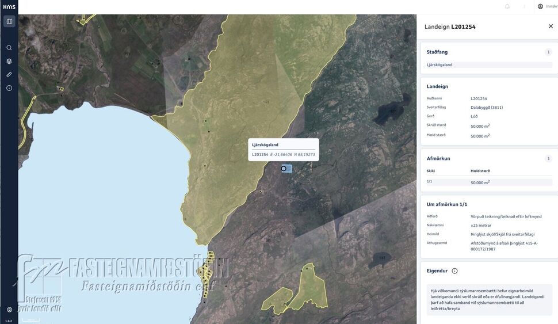Screen dimensions: 558x324
Task: Click the Ljárskógaland map popup title
Action: coord(265,145)
